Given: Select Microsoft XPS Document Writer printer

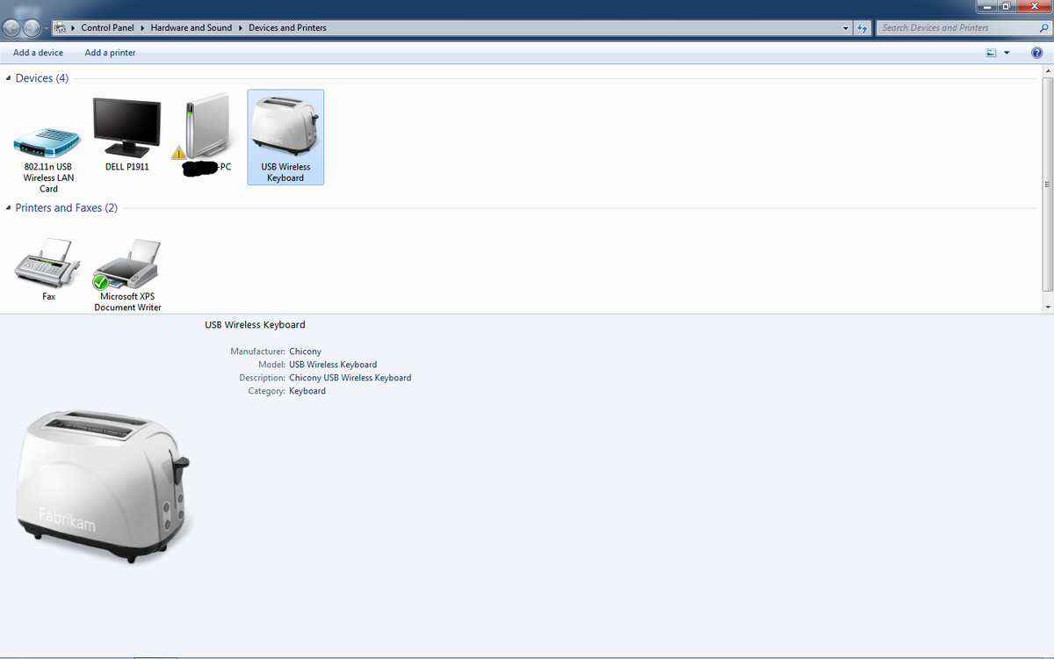Looking at the screenshot, I should tap(127, 265).
